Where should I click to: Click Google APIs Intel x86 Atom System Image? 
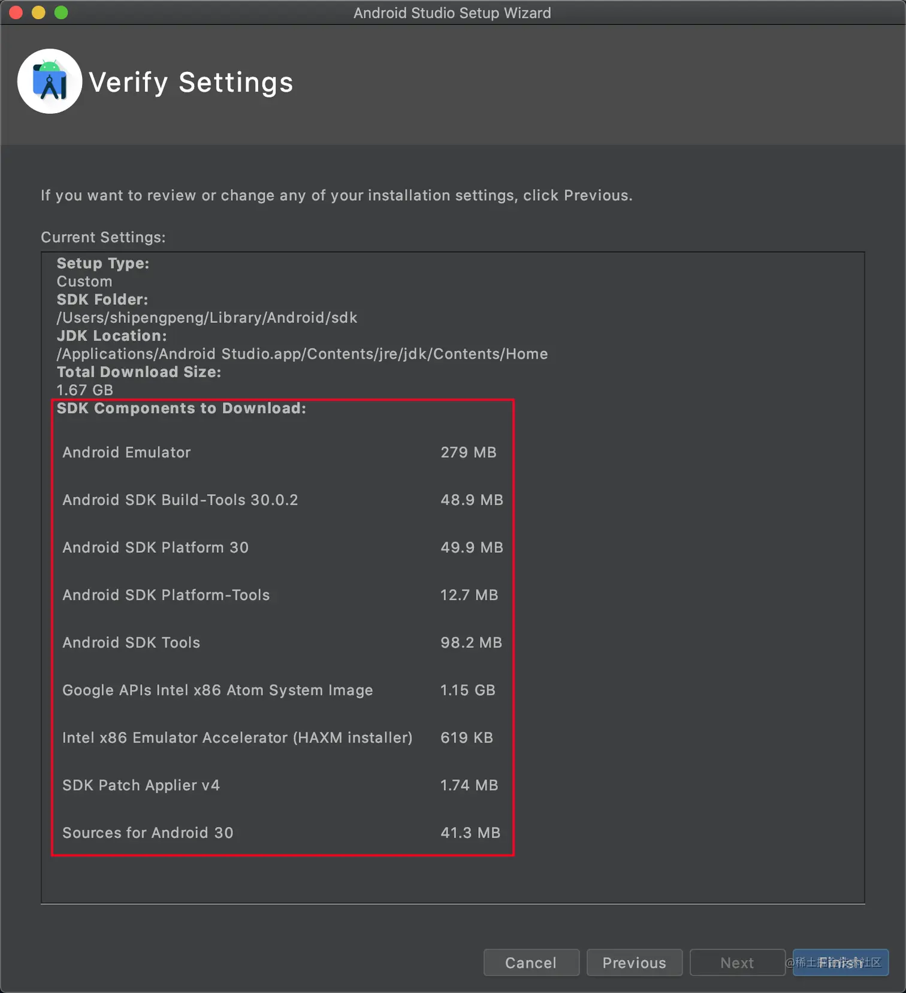click(218, 690)
